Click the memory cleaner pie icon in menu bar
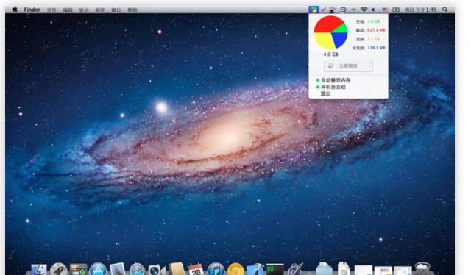471x275 pixels. (x=314, y=10)
